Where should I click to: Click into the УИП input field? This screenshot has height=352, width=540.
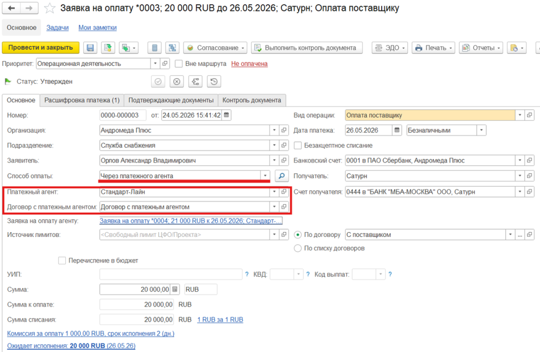(171, 274)
